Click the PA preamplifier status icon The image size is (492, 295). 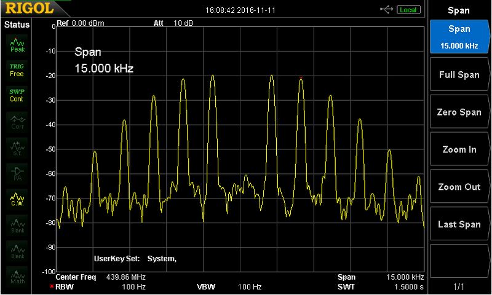coord(17,174)
